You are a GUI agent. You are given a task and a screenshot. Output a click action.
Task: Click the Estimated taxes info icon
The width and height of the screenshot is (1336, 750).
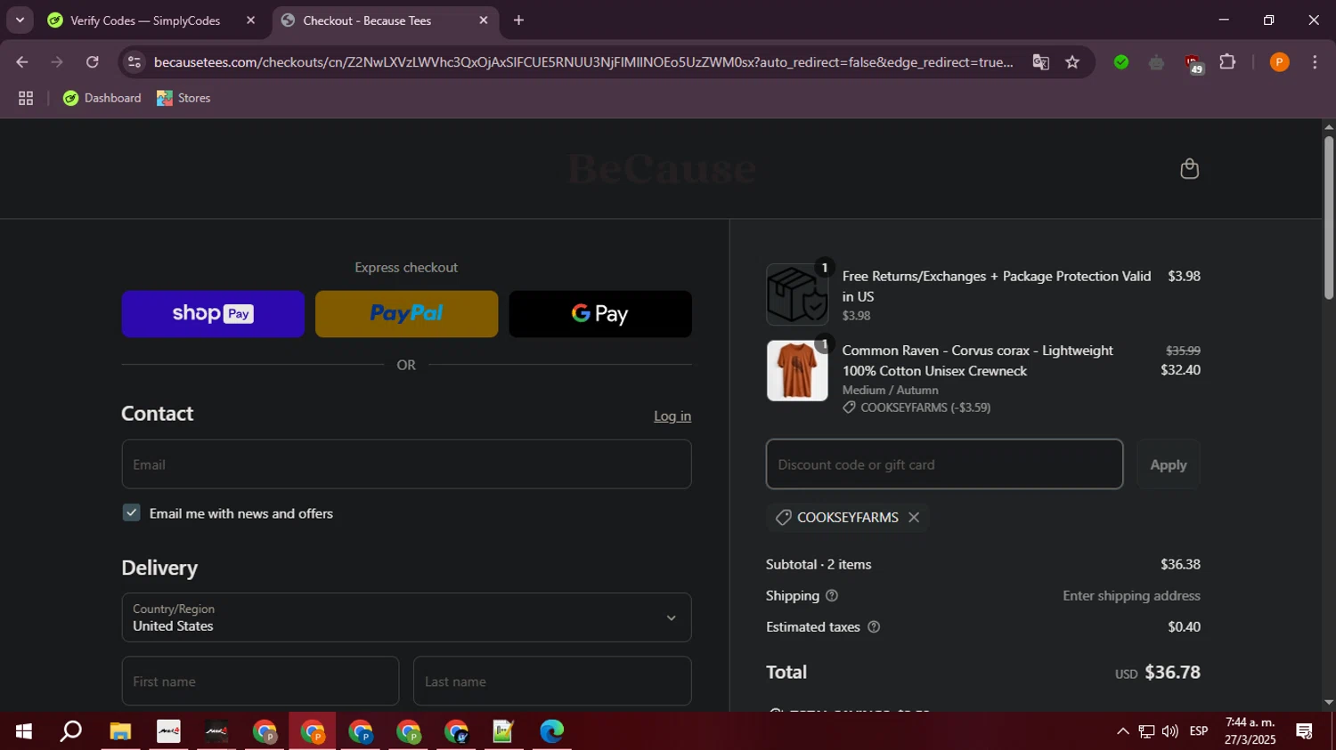pos(874,627)
